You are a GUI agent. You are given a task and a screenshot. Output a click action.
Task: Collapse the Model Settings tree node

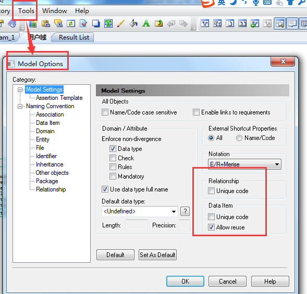[x=20, y=90]
